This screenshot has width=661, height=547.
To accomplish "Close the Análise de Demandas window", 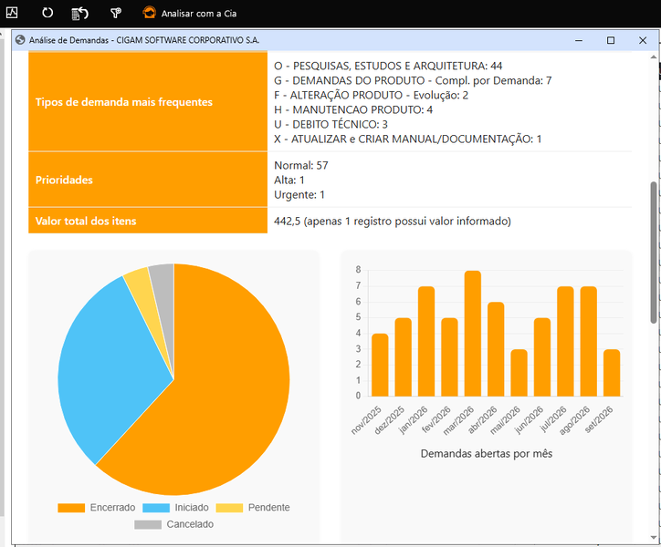I will click(x=643, y=40).
